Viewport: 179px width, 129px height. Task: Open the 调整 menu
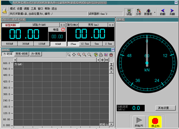tap(27, 9)
